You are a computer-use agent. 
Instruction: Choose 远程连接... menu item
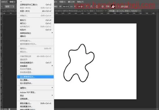click(35, 99)
